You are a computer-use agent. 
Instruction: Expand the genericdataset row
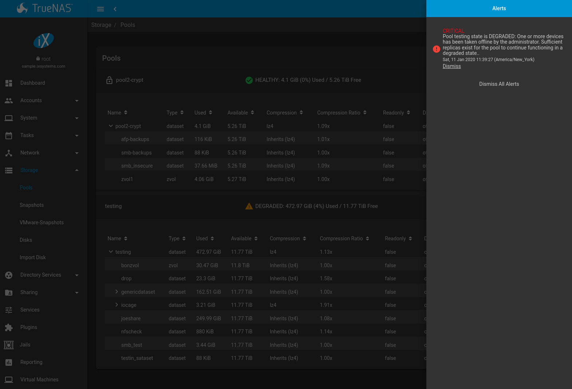tap(117, 292)
